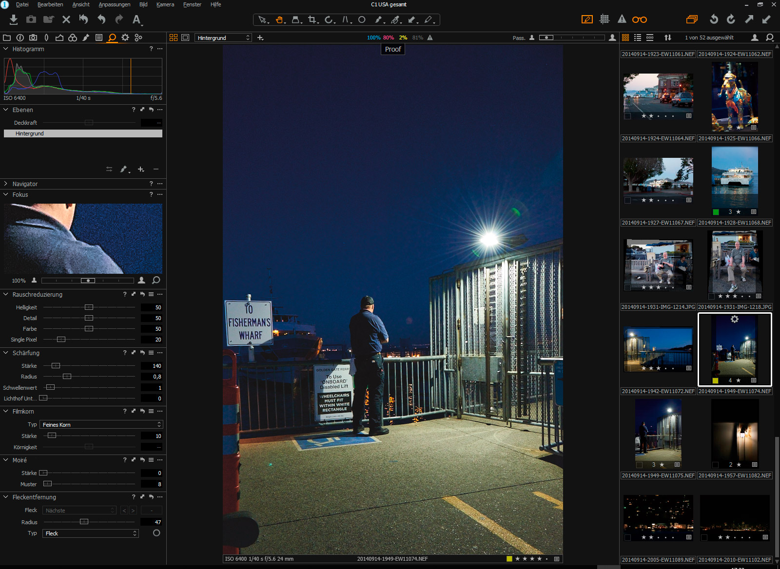Click the redo arrow icon

click(x=119, y=19)
